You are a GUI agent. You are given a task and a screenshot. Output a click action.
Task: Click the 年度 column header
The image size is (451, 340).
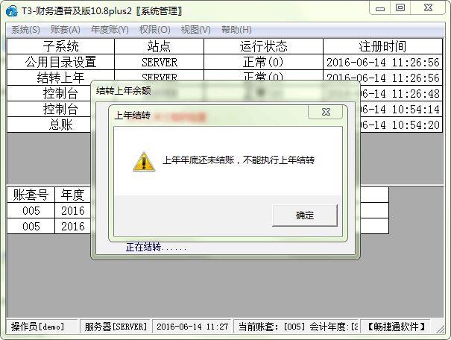(73, 195)
